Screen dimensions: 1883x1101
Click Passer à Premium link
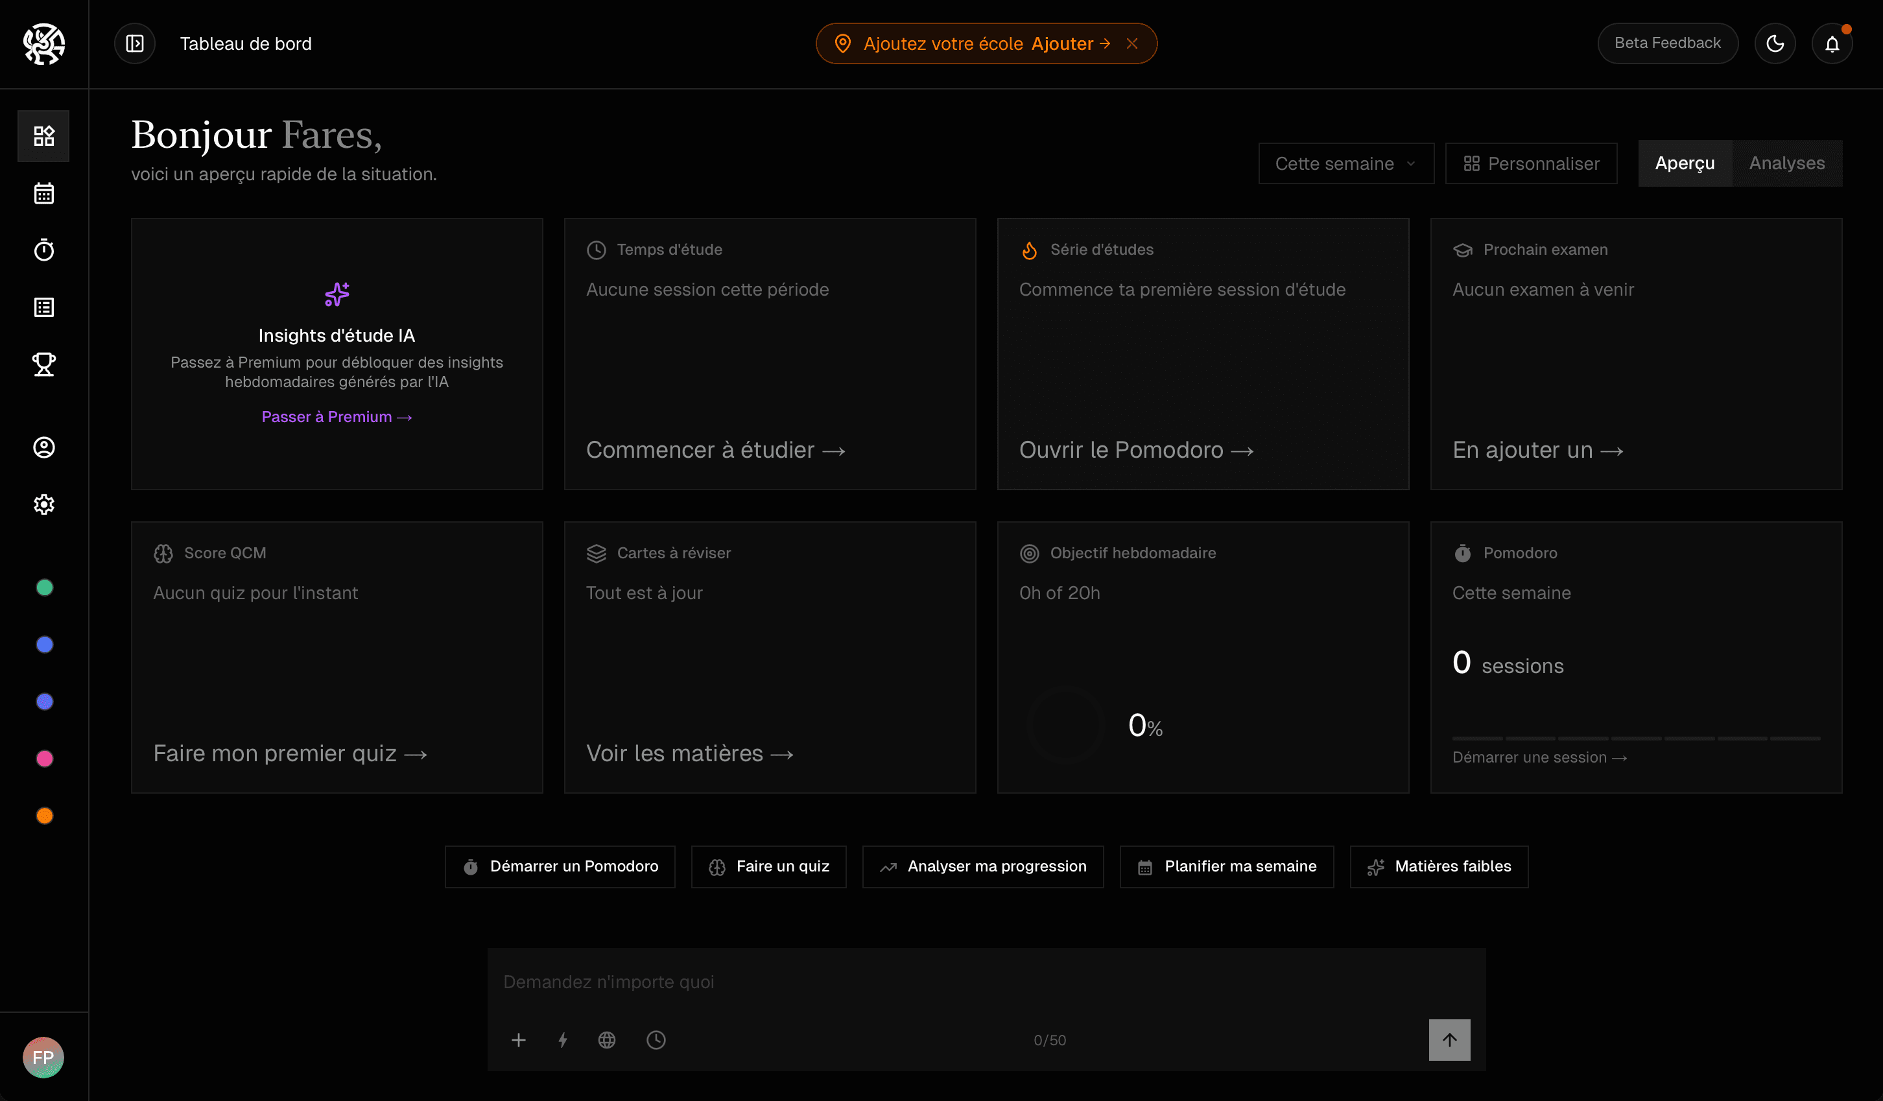pyautogui.click(x=337, y=416)
